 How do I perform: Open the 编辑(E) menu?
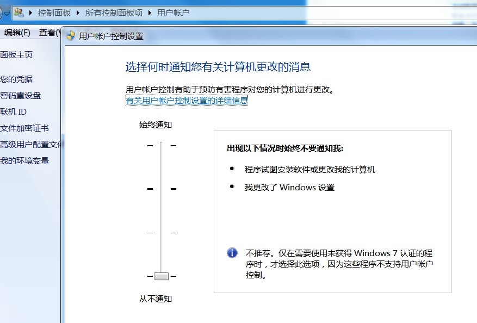tap(17, 32)
